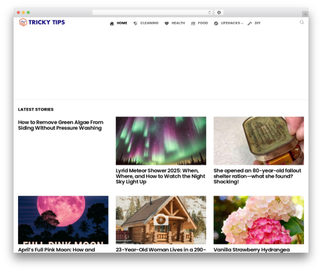Expand the Lifehacks dropdown chevron
This screenshot has width=322, height=272.
[242, 23]
